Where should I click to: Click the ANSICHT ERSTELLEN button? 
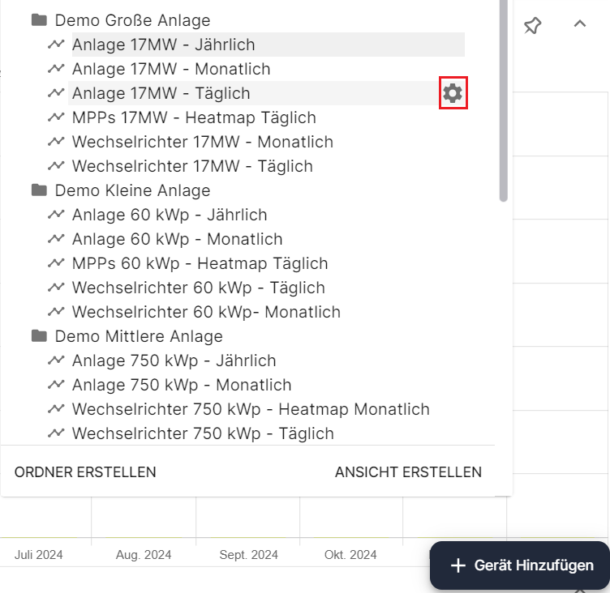(408, 472)
